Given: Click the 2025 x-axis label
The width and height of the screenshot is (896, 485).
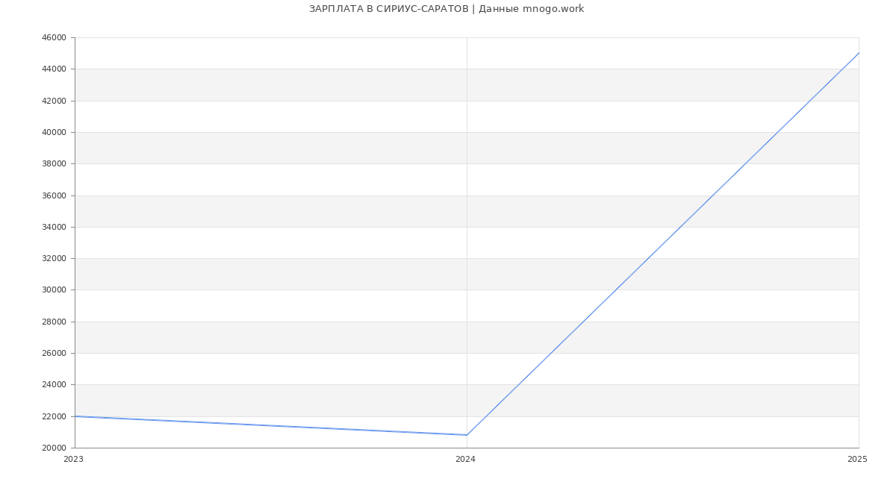Looking at the screenshot, I should point(857,460).
